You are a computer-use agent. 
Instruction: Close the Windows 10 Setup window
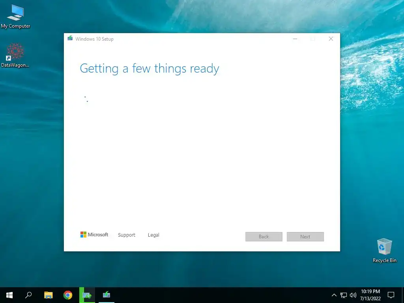coord(331,39)
